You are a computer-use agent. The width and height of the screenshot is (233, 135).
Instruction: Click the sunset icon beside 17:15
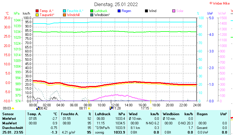pos(151,108)
